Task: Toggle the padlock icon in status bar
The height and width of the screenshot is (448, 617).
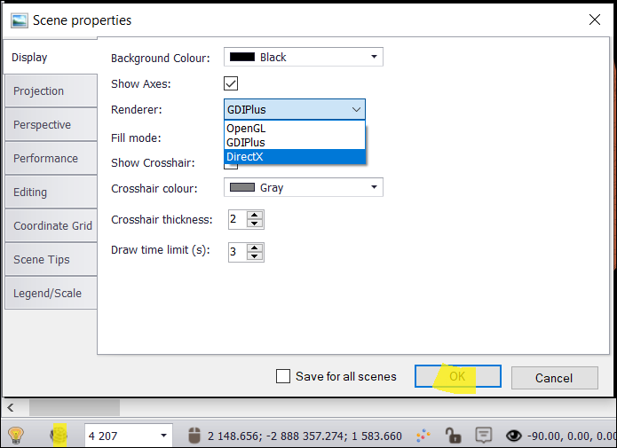Action: pyautogui.click(x=453, y=435)
